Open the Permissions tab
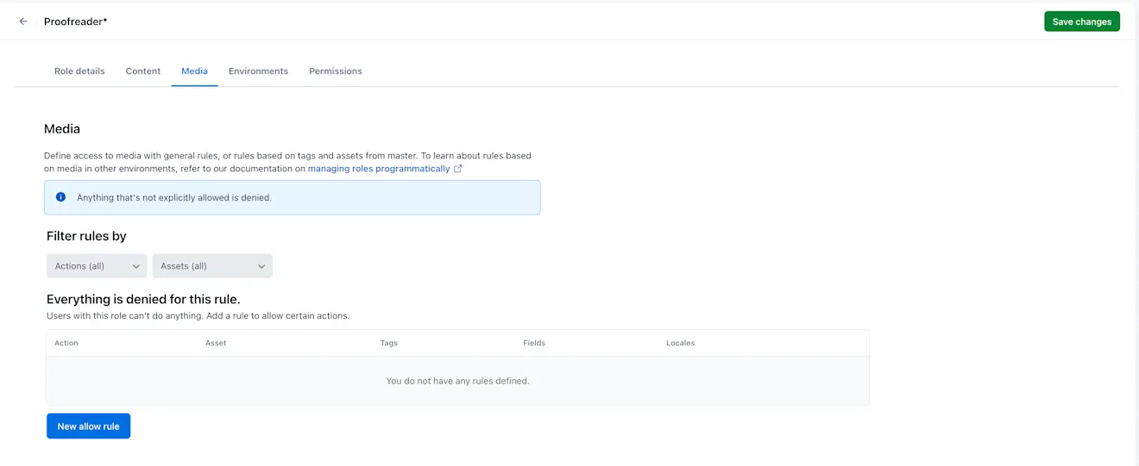The width and height of the screenshot is (1139, 466). point(336,71)
